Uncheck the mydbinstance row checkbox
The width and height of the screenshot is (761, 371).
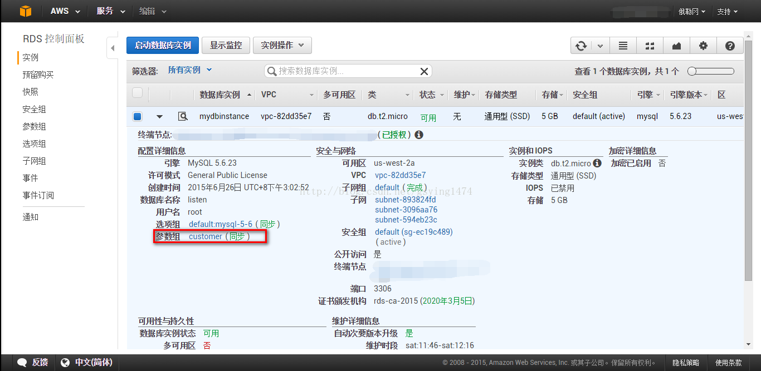pyautogui.click(x=137, y=116)
